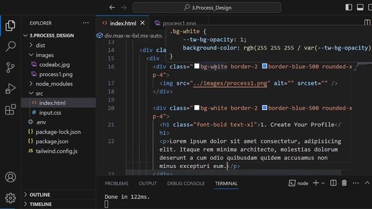This screenshot has width=372, height=209.
Task: Select the node terminal instance
Action: click(x=298, y=183)
